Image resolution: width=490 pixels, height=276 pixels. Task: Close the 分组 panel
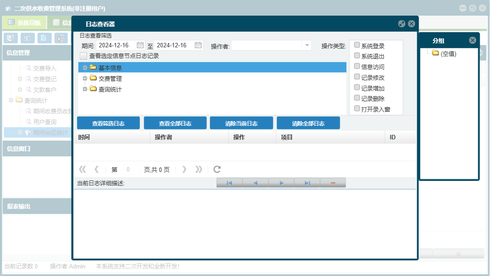click(473, 40)
